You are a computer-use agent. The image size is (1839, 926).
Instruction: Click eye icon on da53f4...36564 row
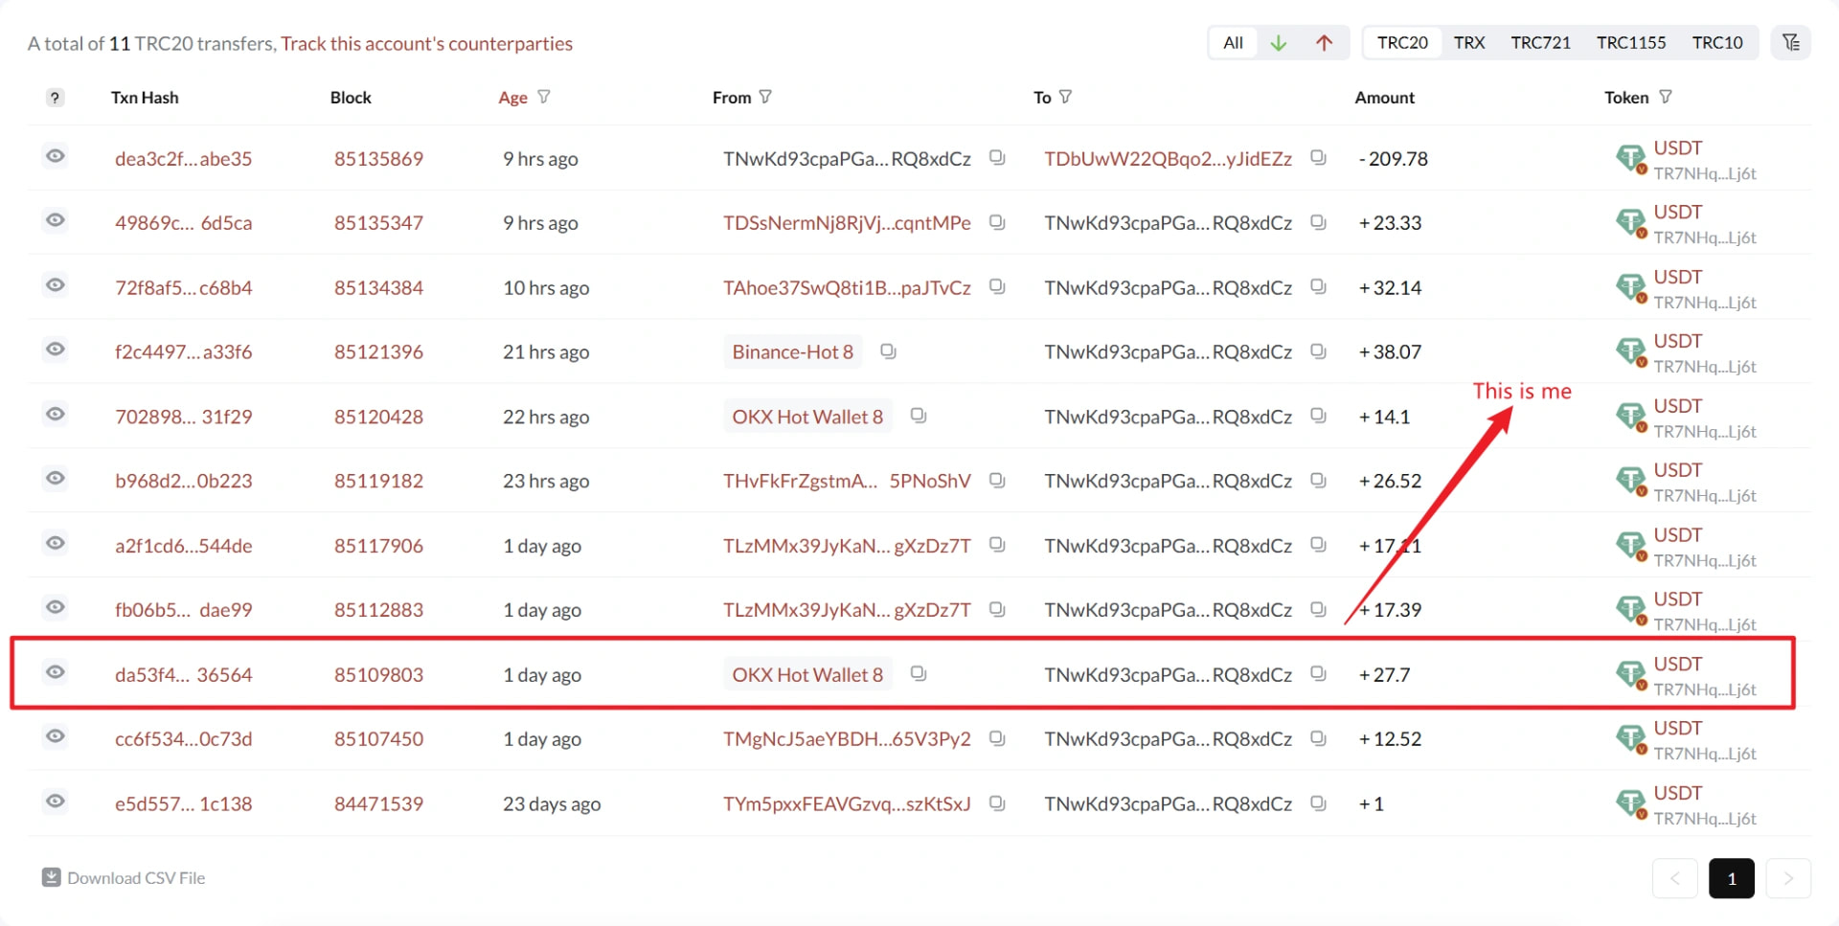[56, 672]
